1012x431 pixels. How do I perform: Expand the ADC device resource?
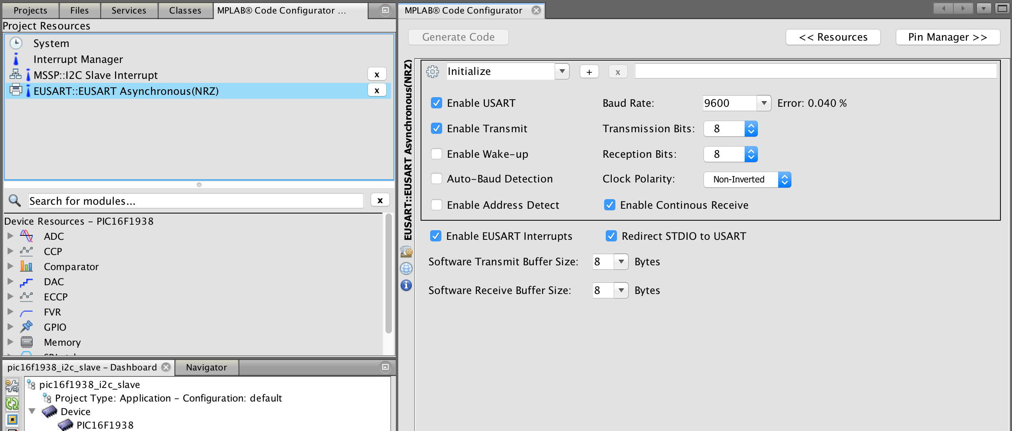(x=10, y=236)
